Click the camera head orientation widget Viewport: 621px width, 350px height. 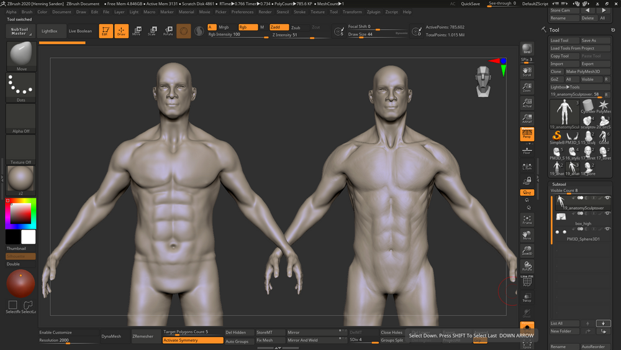tap(483, 81)
